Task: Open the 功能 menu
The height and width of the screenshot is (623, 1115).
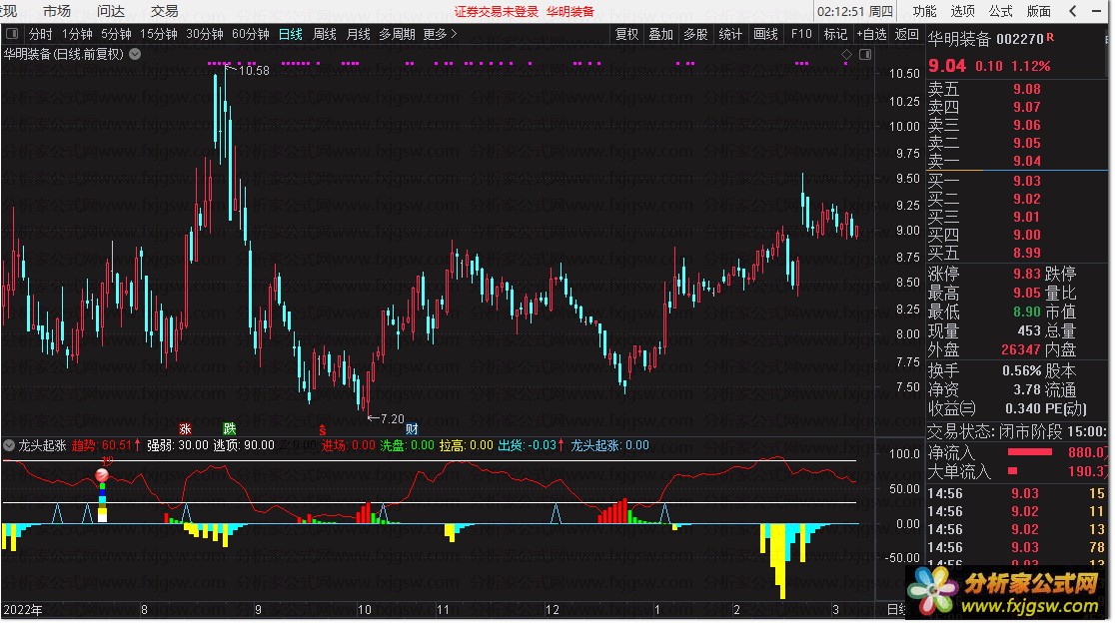Action: pos(925,11)
